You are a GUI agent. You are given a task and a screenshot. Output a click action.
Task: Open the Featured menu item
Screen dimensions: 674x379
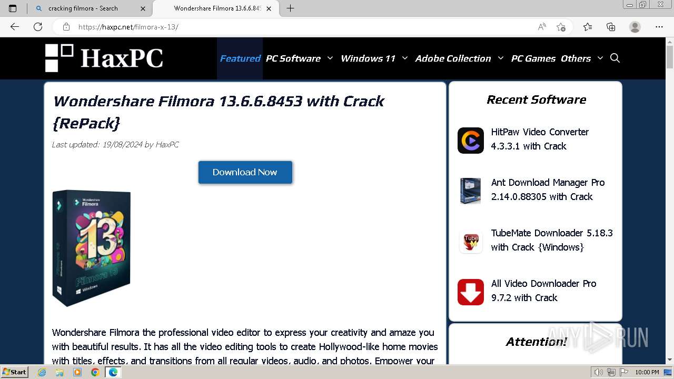[240, 58]
